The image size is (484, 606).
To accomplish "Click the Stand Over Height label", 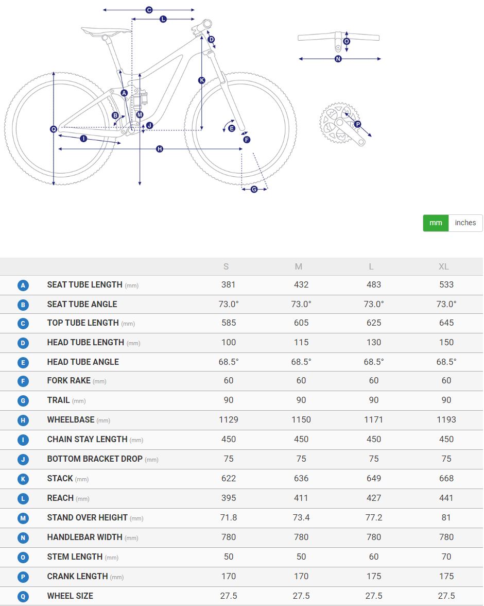I will [88, 517].
